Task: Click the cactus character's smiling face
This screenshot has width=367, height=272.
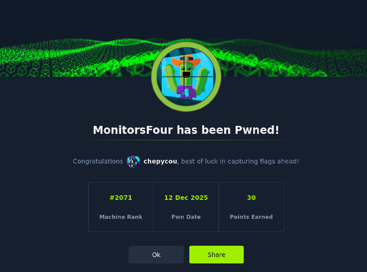Action: [x=186, y=71]
